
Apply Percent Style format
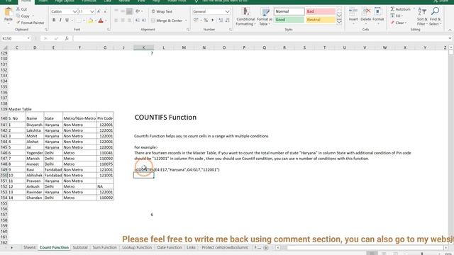tap(206, 21)
